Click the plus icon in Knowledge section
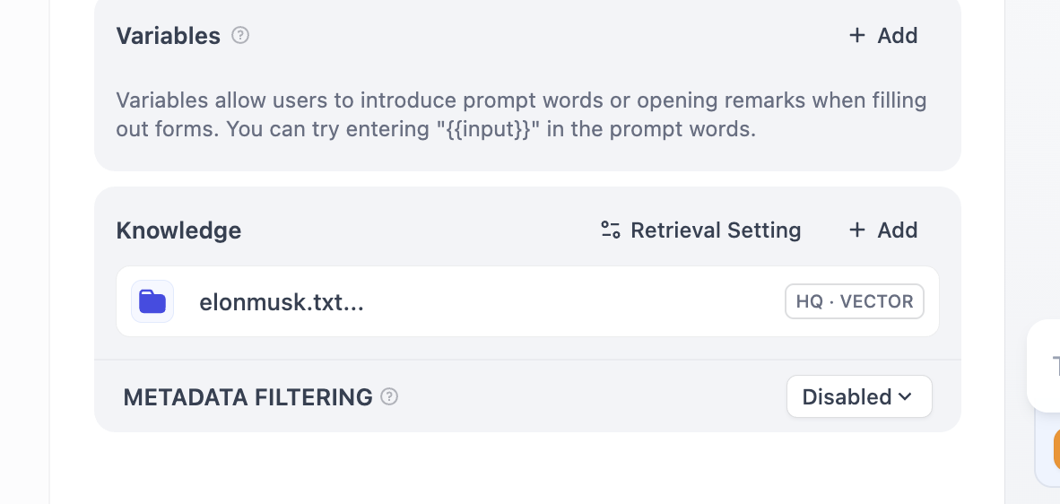Image resolution: width=1060 pixels, height=504 pixels. point(857,230)
